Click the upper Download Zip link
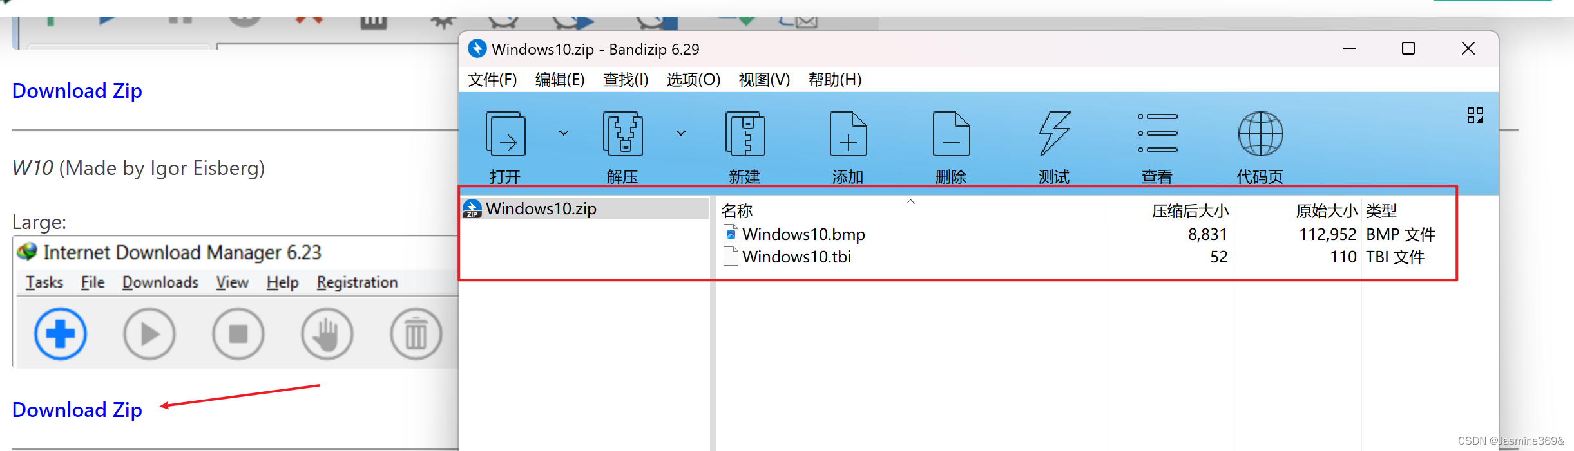Screen dimensions: 1574x451 click(x=77, y=91)
